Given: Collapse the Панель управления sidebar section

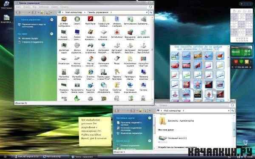Looking at the screenshot, I should pyautogui.click(x=52, y=20).
